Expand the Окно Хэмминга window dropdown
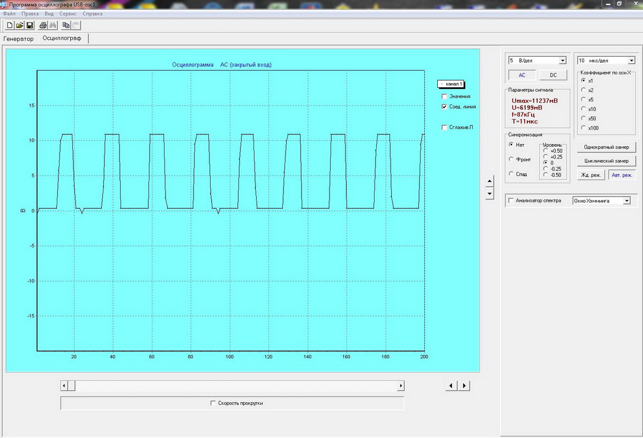The width and height of the screenshot is (643, 438). [x=626, y=201]
